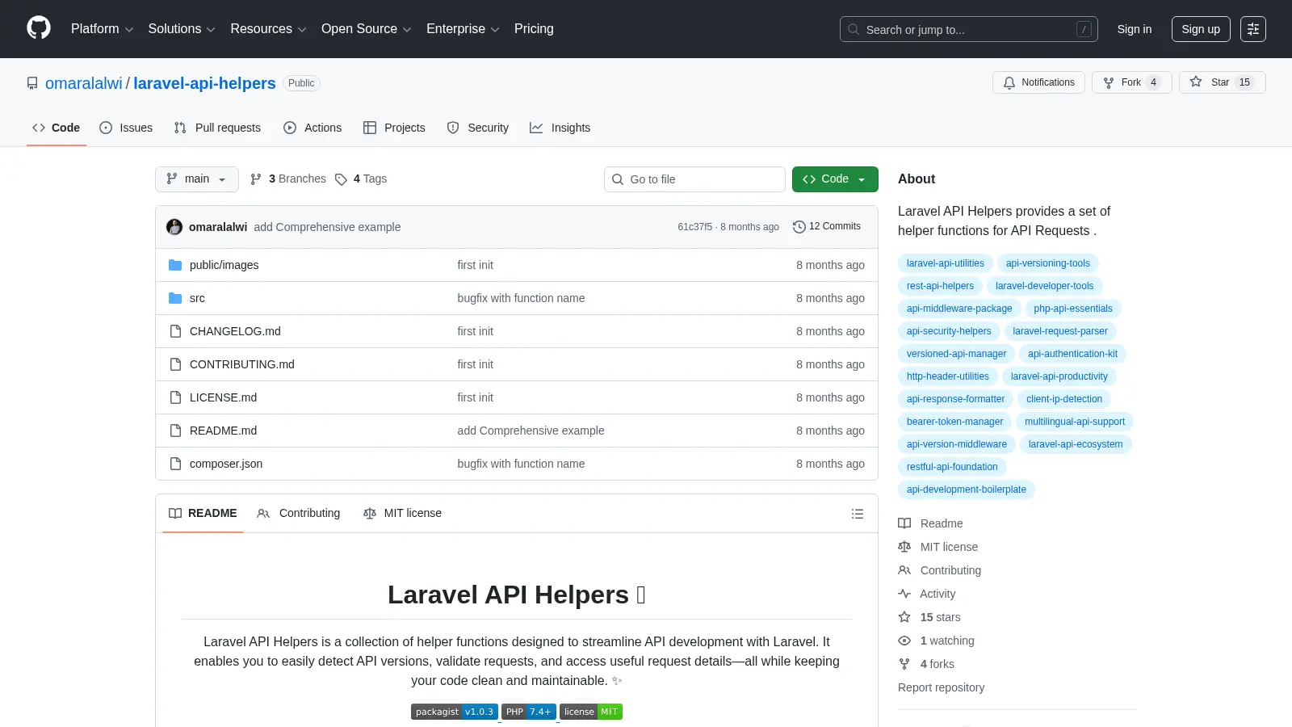Open the CONTRIBUTING.md file
1292x727 pixels.
[x=242, y=364]
